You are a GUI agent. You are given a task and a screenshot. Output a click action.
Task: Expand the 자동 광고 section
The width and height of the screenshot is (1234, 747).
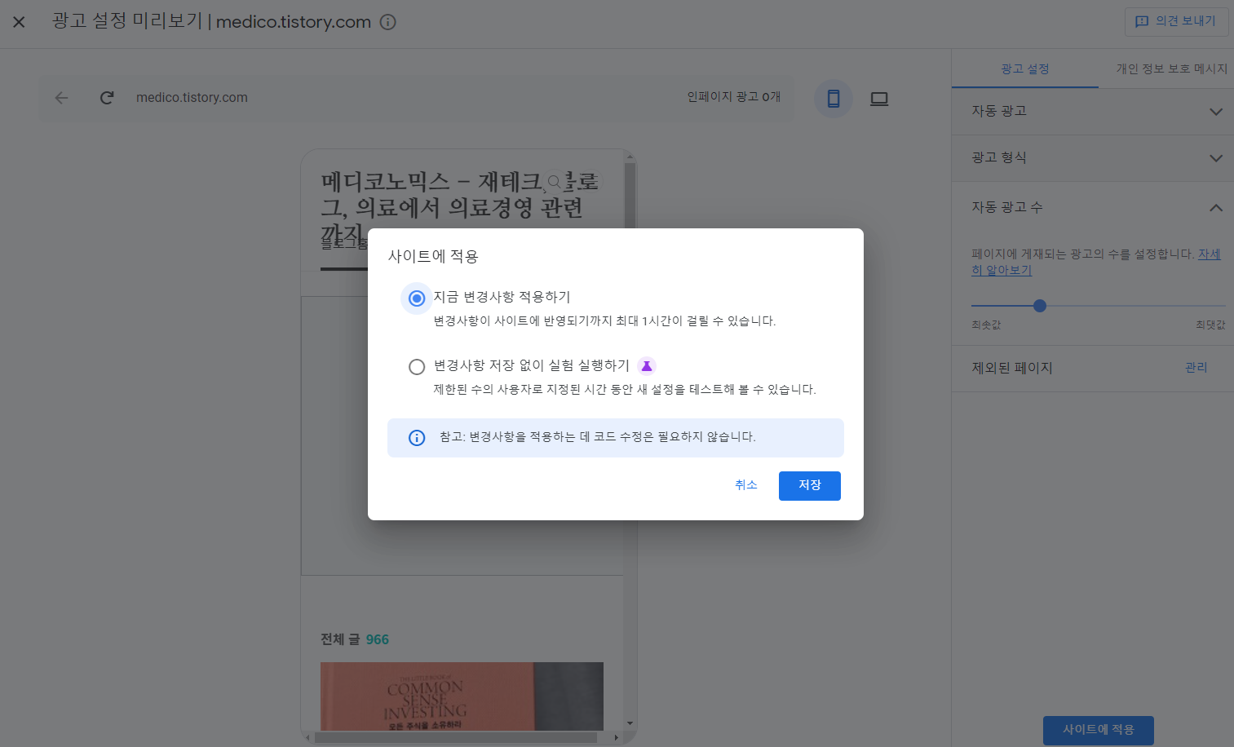click(1093, 112)
